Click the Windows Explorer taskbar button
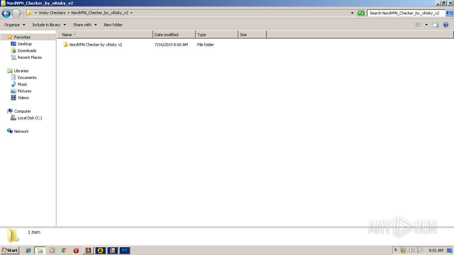 coord(40,250)
